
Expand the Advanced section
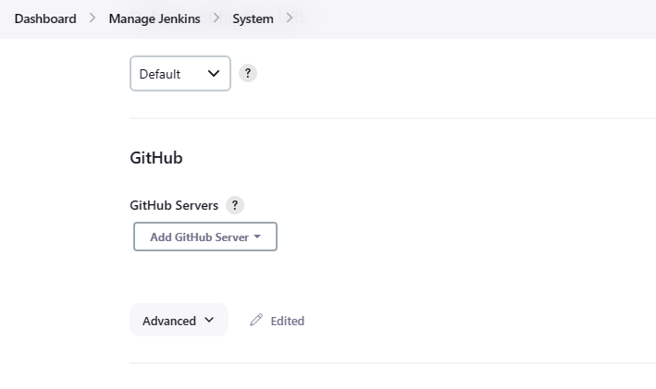coord(179,320)
